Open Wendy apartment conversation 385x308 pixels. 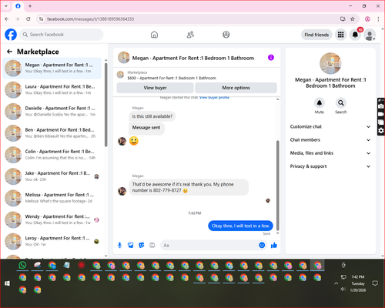click(x=52, y=219)
